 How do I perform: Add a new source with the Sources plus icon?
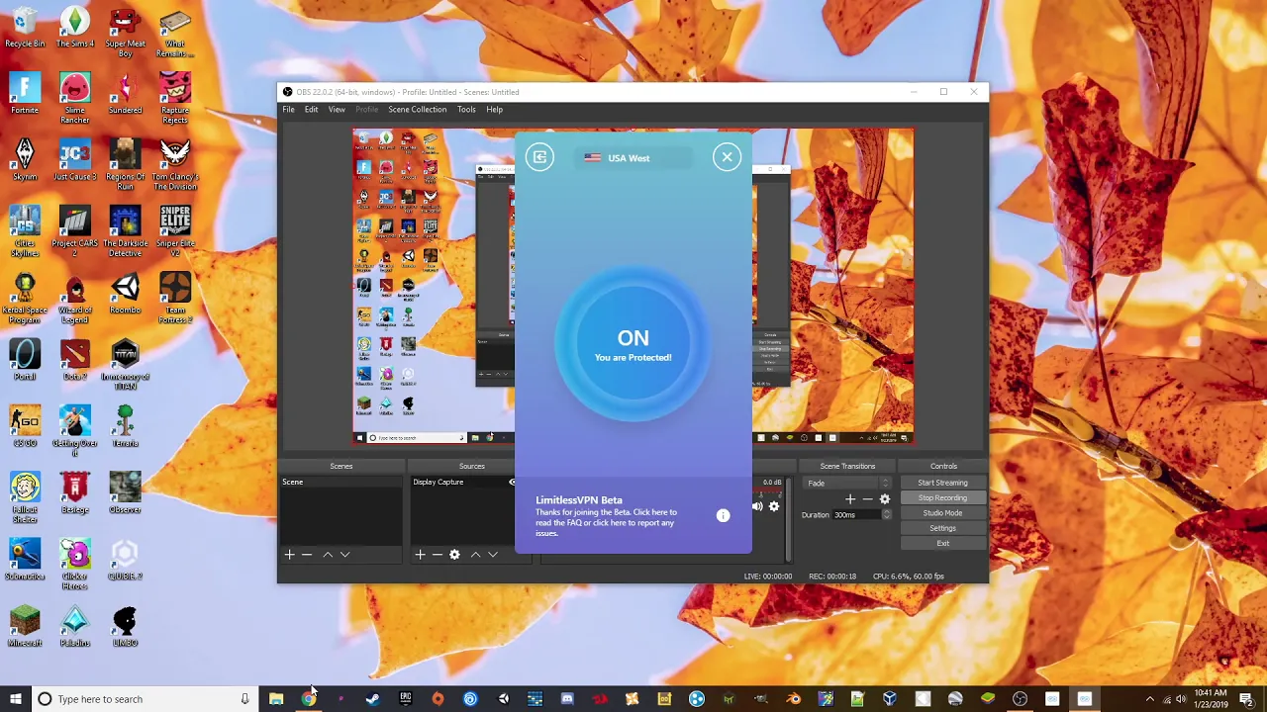[420, 555]
